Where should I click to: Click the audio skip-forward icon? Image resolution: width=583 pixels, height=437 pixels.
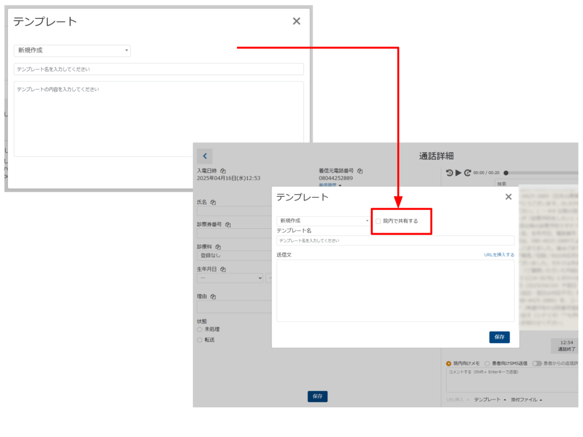(x=467, y=173)
